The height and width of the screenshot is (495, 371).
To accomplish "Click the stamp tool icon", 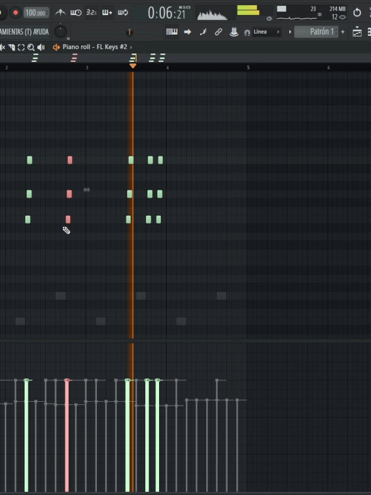I will [234, 31].
